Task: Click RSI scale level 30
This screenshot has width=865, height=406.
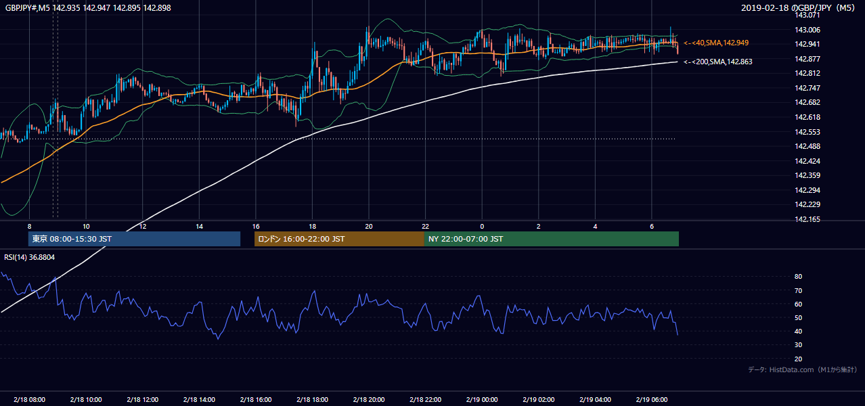Action: (x=798, y=345)
